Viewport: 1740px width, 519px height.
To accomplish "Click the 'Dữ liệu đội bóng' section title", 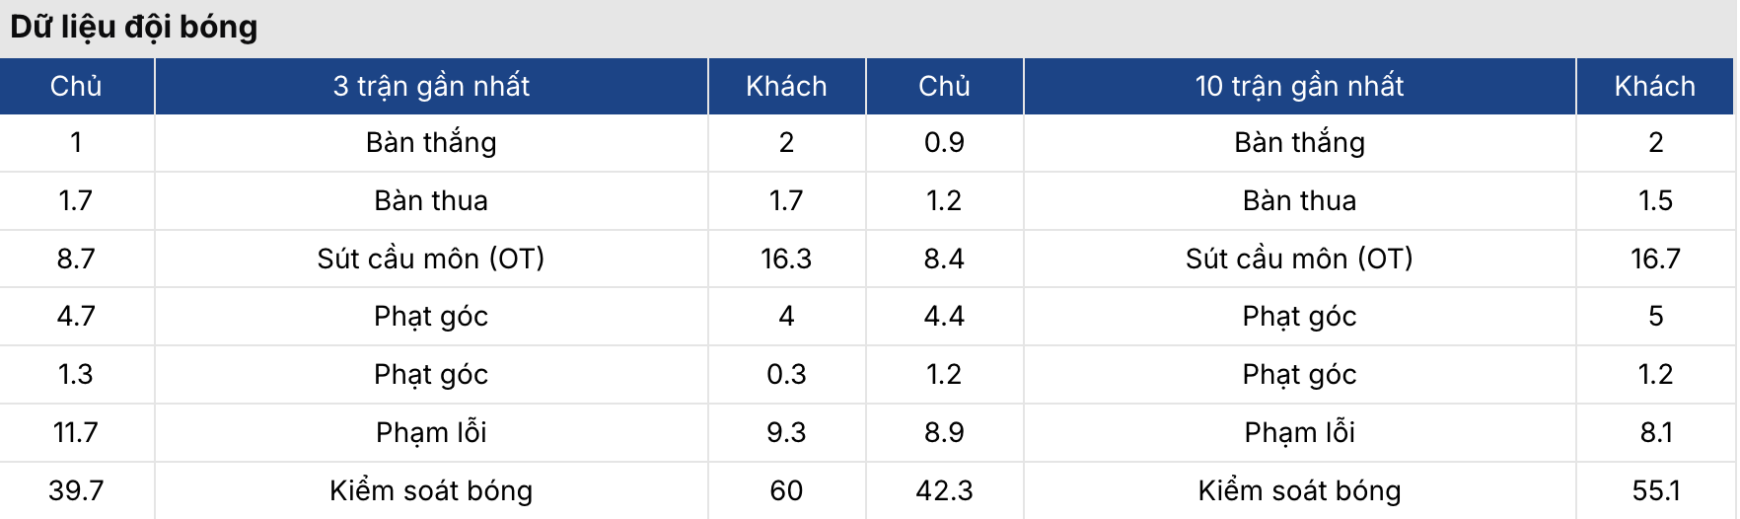I will pyautogui.click(x=134, y=27).
